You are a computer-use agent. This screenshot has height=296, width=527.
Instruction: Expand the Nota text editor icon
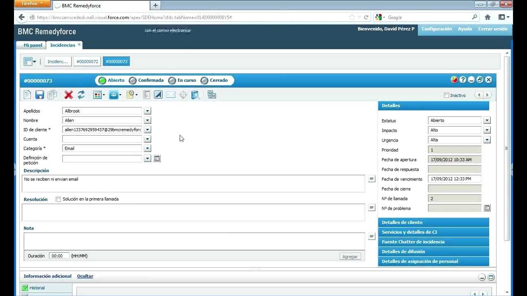point(372,236)
